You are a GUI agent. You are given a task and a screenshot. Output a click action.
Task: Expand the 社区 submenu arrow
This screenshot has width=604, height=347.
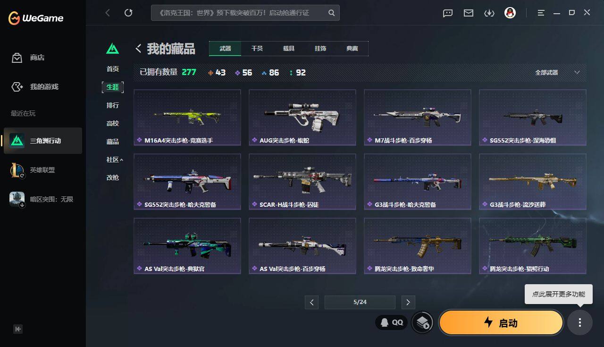coord(121,160)
